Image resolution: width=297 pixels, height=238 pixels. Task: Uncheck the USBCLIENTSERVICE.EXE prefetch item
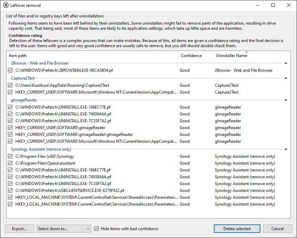click(x=10, y=191)
